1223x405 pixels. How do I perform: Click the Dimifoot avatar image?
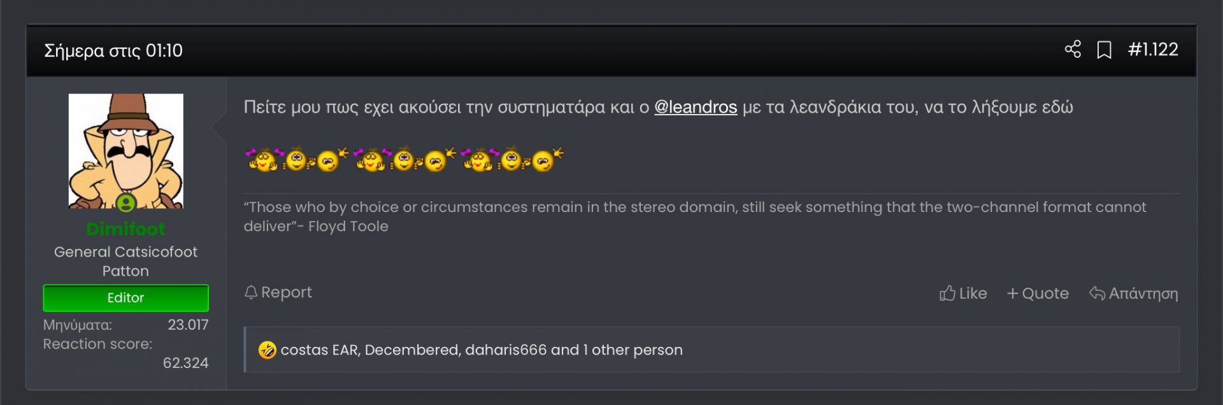tap(125, 146)
